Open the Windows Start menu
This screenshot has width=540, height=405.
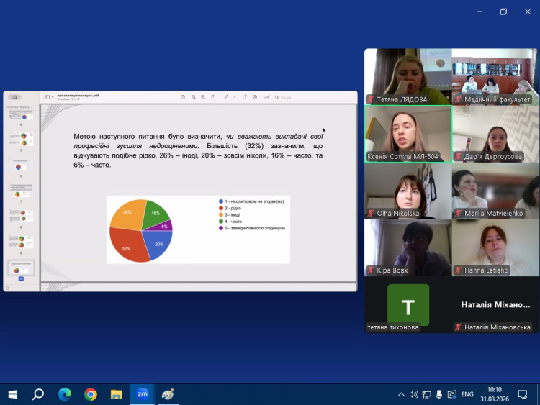coord(12,394)
